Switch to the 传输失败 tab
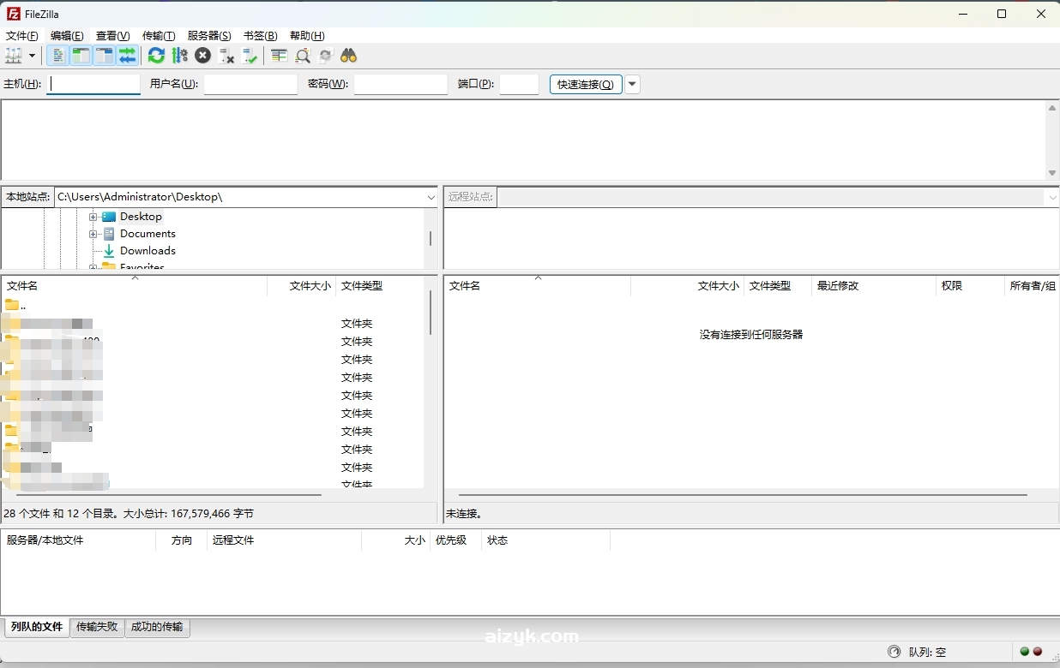 tap(96, 627)
